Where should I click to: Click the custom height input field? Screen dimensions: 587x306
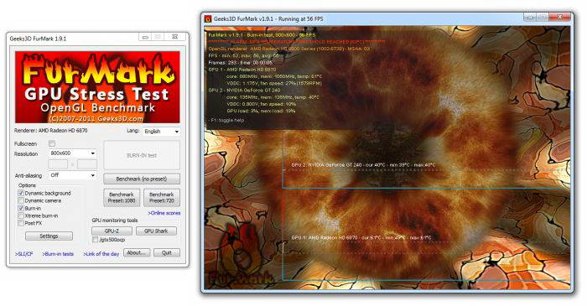click(87, 164)
